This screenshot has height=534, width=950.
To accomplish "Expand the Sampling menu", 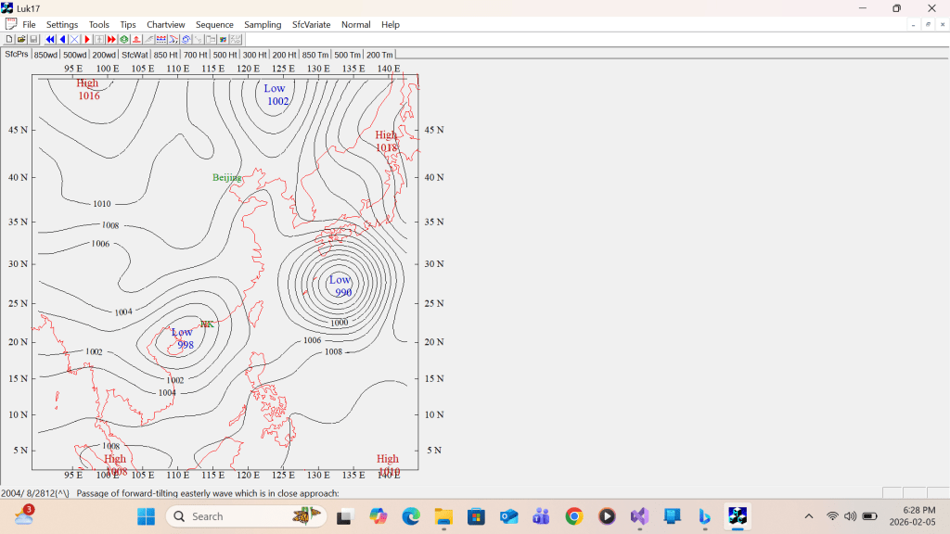I will pos(263,24).
